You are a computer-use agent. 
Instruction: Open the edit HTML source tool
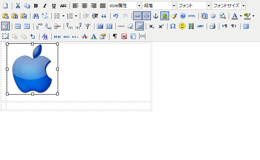pos(192,16)
